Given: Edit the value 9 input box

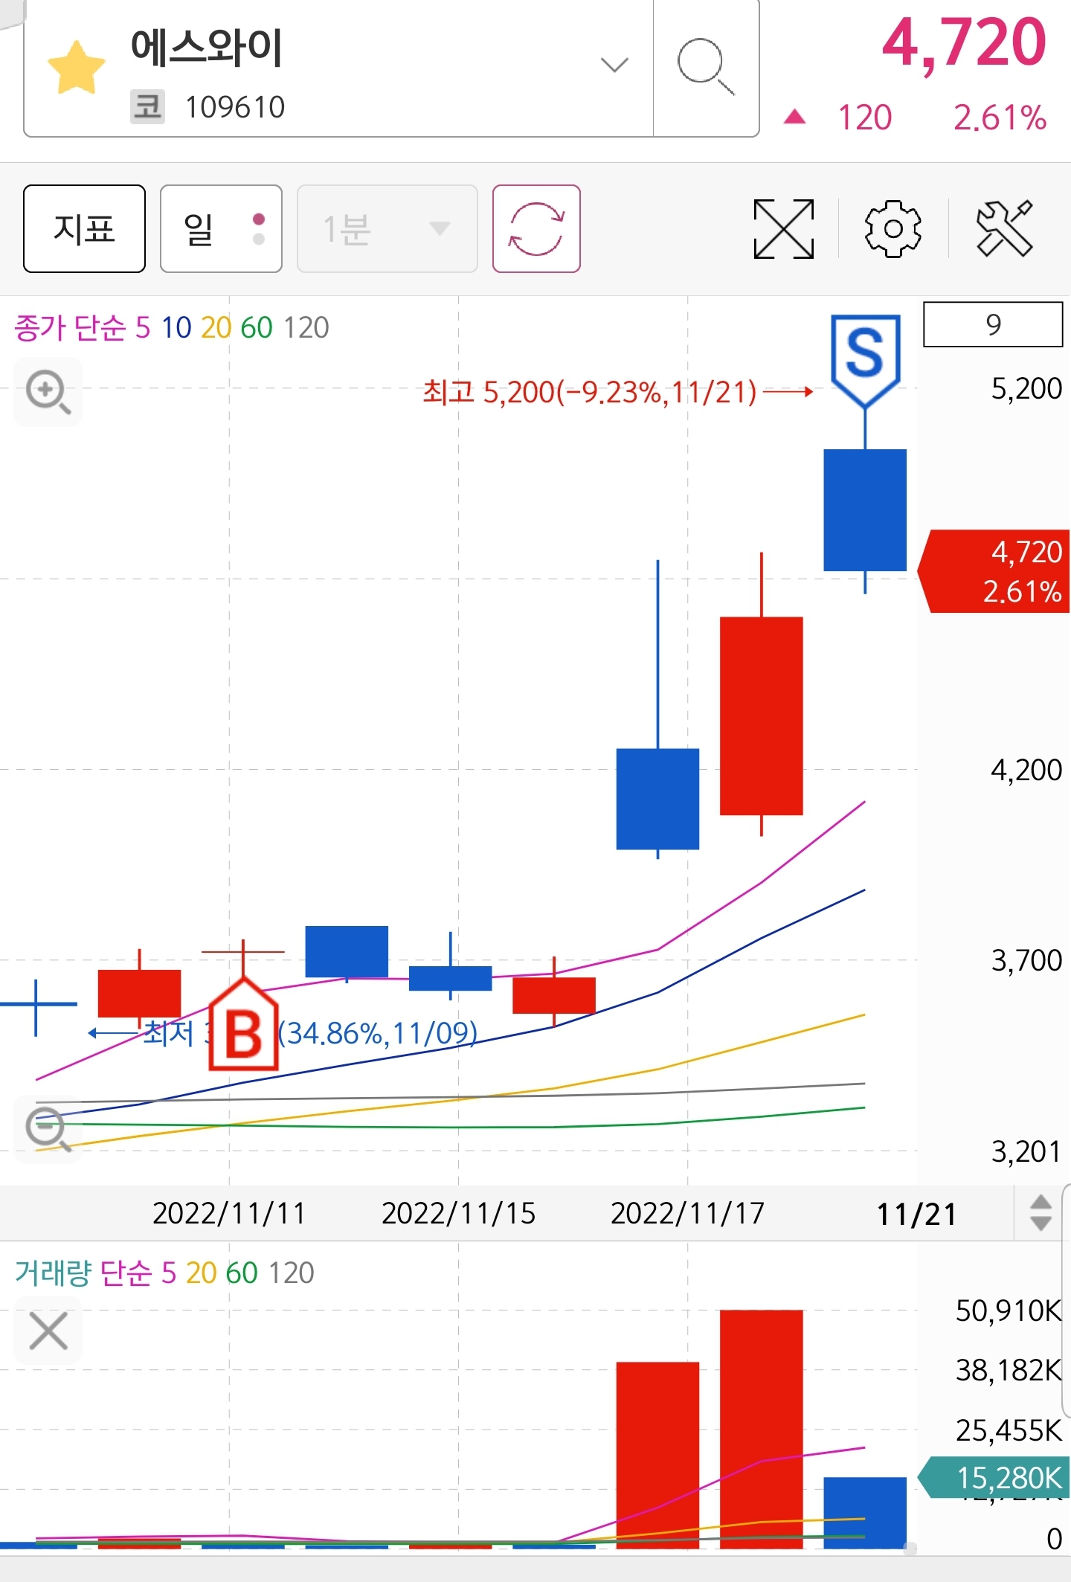Looking at the screenshot, I should click(993, 324).
